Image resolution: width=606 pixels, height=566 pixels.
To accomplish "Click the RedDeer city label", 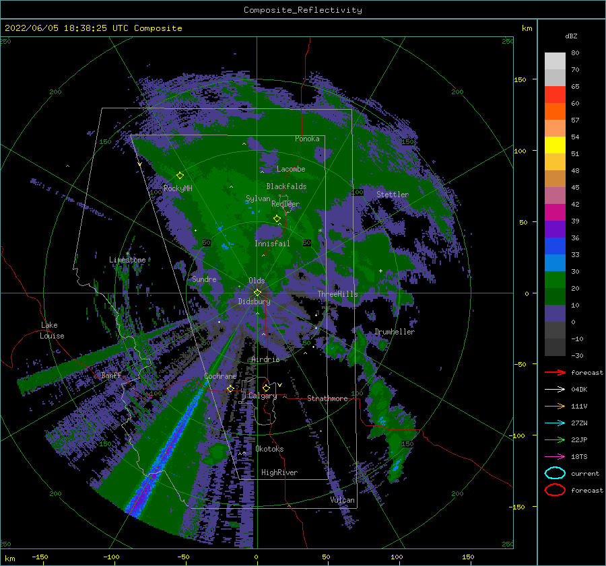I will (285, 204).
